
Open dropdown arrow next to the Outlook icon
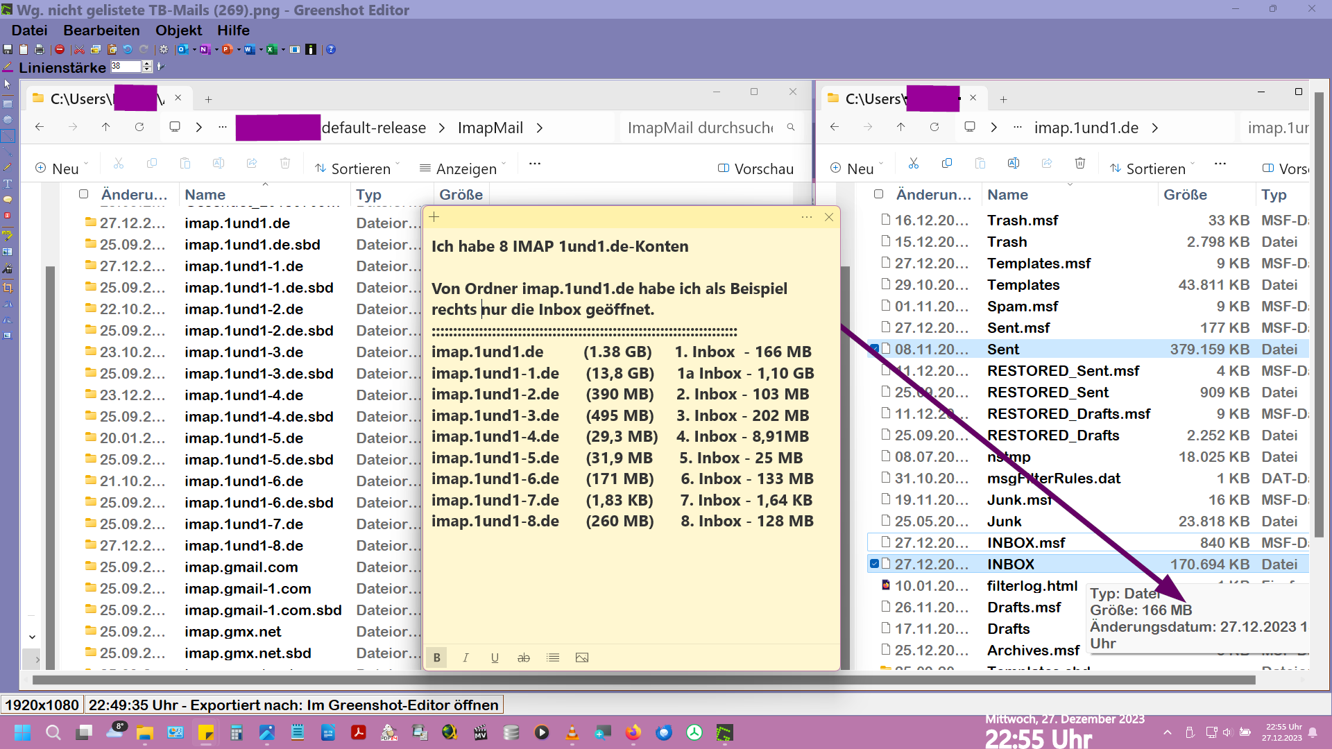194,49
